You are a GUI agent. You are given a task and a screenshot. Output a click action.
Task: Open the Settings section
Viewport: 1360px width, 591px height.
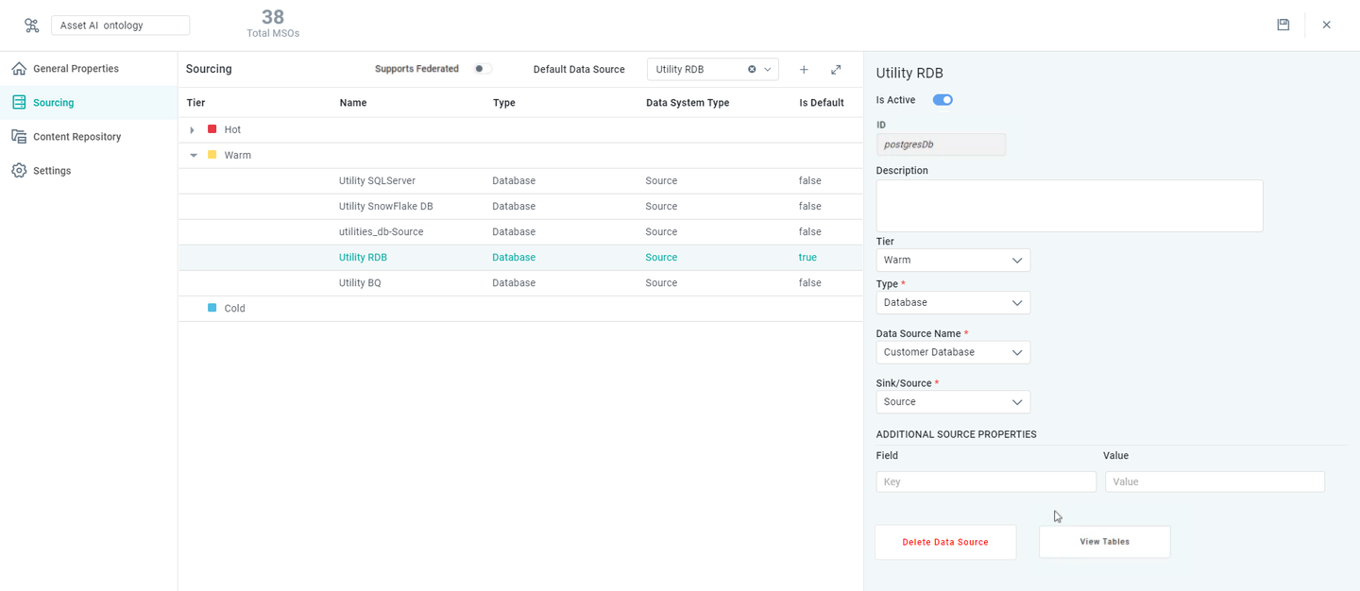pos(52,171)
